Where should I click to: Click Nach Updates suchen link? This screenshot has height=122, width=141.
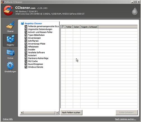coord(126,119)
